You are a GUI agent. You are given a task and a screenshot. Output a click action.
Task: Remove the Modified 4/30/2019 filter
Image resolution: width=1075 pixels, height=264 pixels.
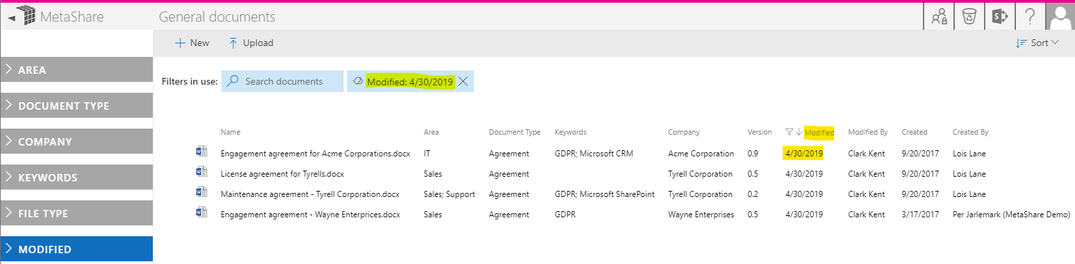pos(463,81)
